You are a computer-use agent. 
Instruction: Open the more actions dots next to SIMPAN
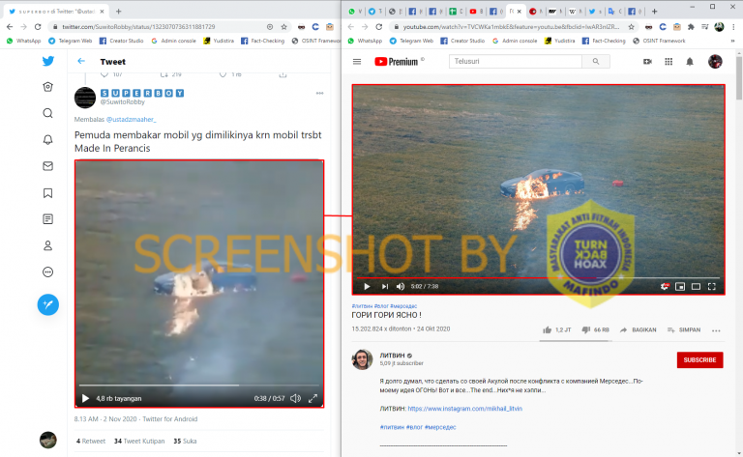(716, 330)
